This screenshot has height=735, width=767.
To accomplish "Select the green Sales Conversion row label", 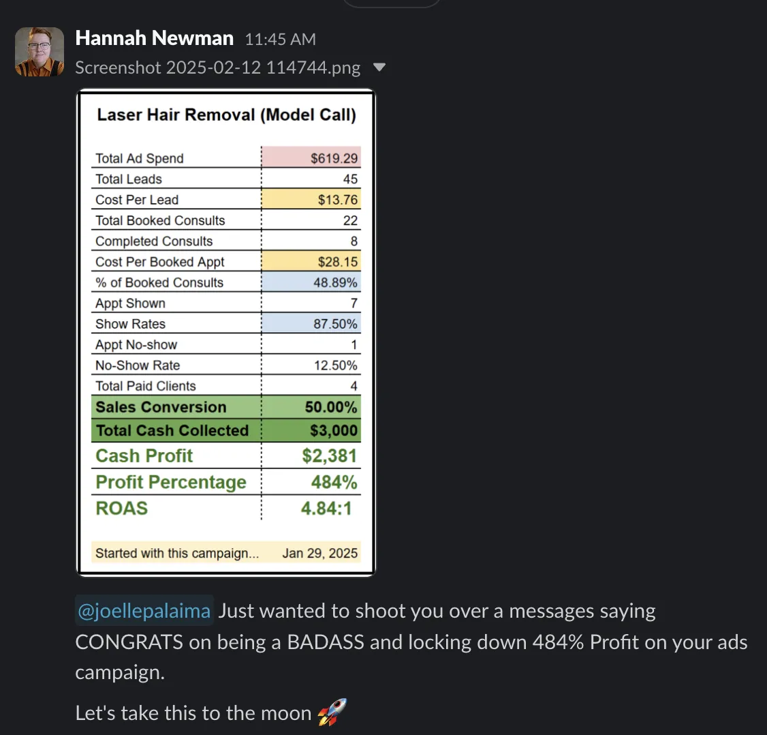I will click(x=161, y=407).
